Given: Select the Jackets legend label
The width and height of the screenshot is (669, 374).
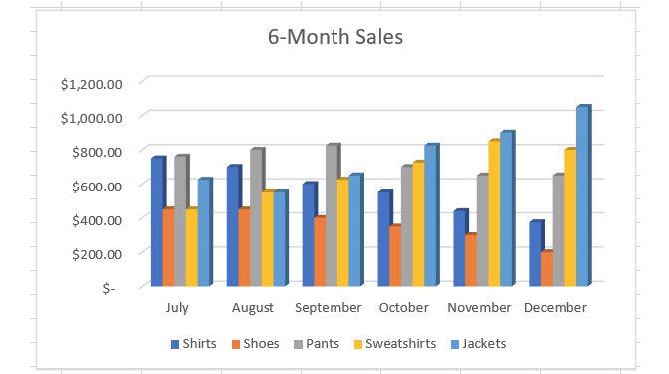Looking at the screenshot, I should tap(484, 344).
